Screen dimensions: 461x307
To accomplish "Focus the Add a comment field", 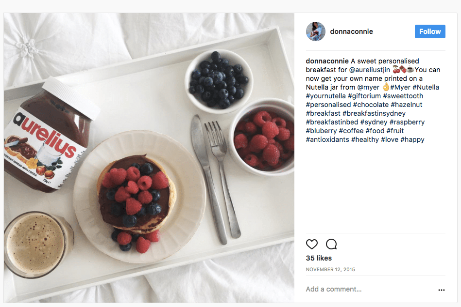I will (371, 290).
